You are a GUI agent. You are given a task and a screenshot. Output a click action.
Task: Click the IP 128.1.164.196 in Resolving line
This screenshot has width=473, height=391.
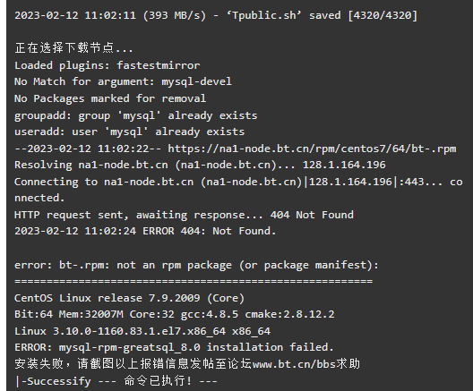344,165
